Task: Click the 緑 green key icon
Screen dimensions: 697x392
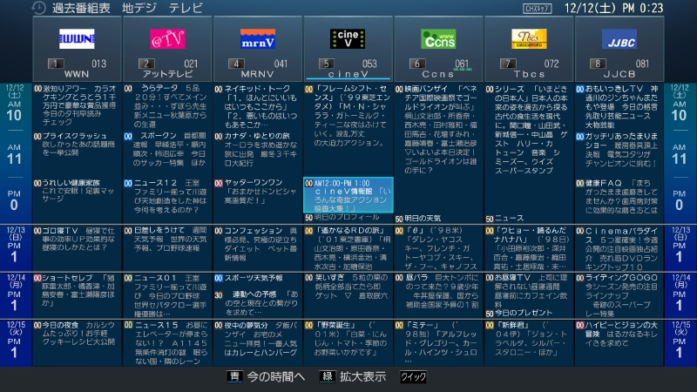Action: tap(328, 376)
